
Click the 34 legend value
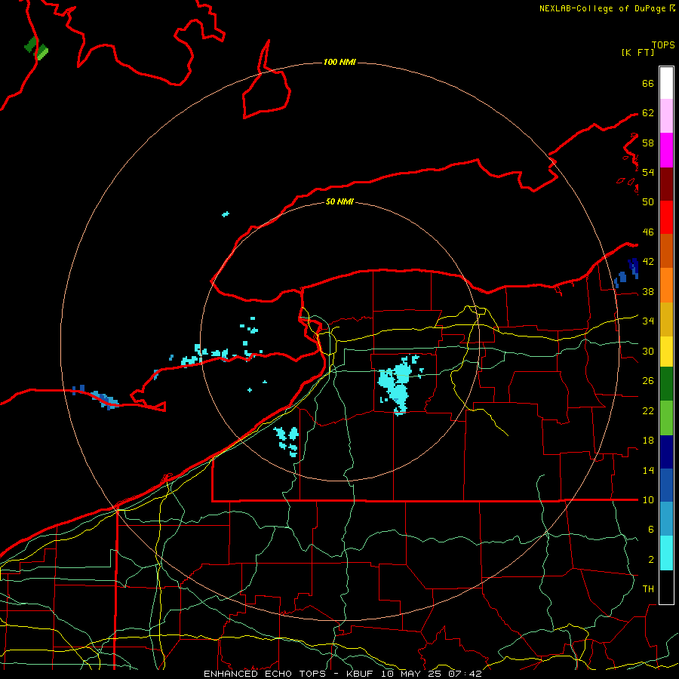click(648, 321)
